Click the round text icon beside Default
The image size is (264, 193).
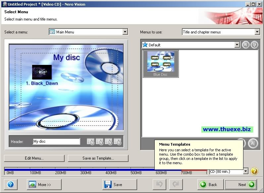pos(245,45)
